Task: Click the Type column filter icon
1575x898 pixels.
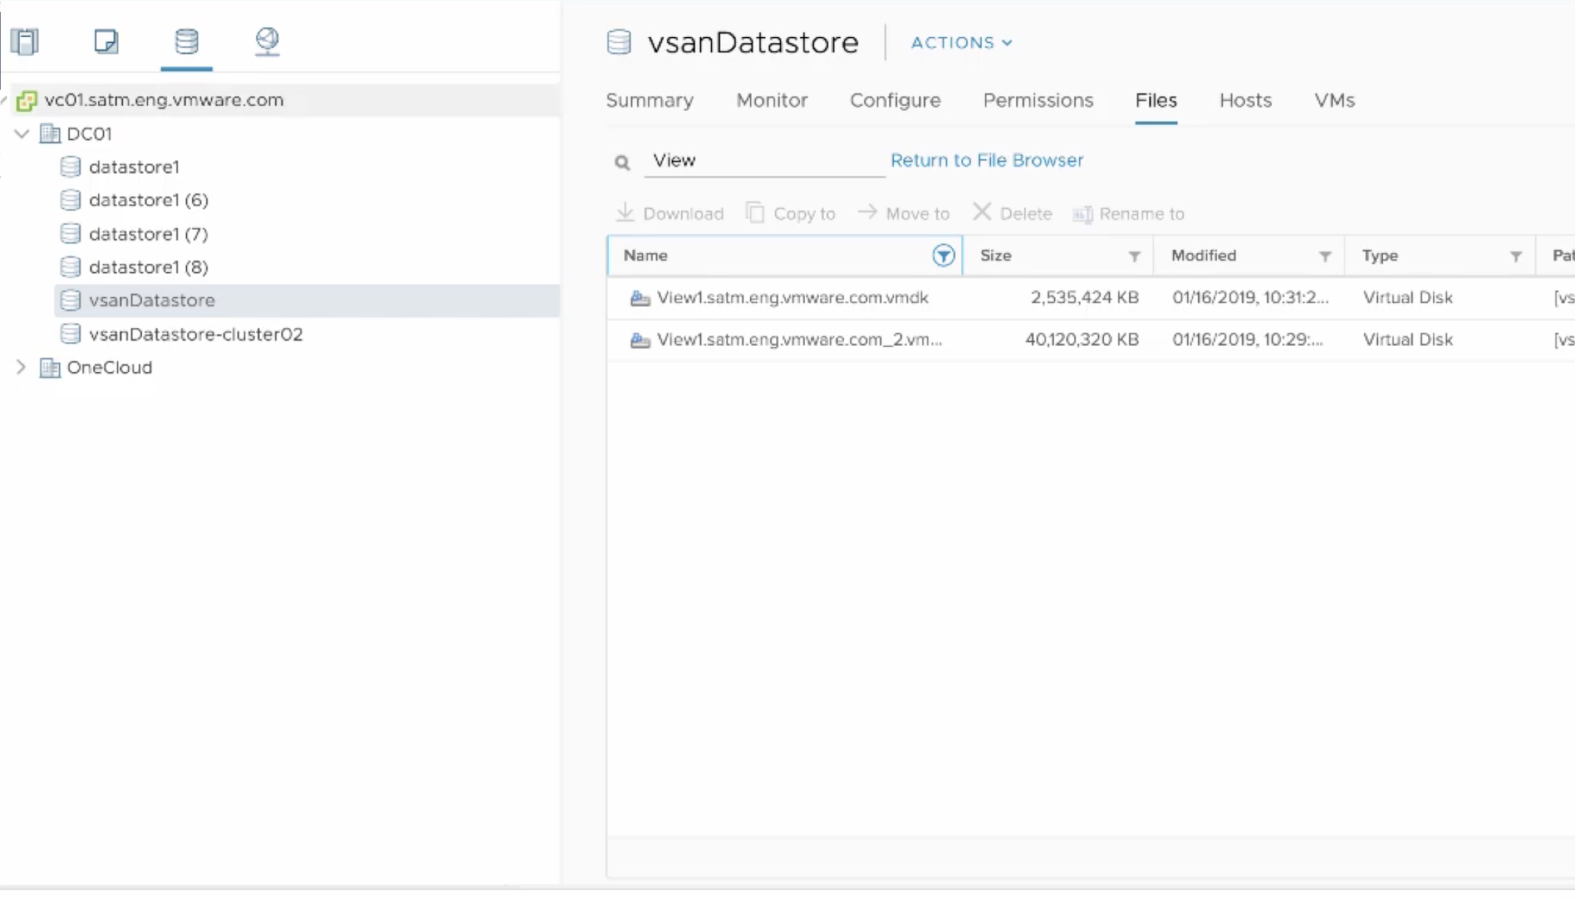Action: [x=1515, y=257]
